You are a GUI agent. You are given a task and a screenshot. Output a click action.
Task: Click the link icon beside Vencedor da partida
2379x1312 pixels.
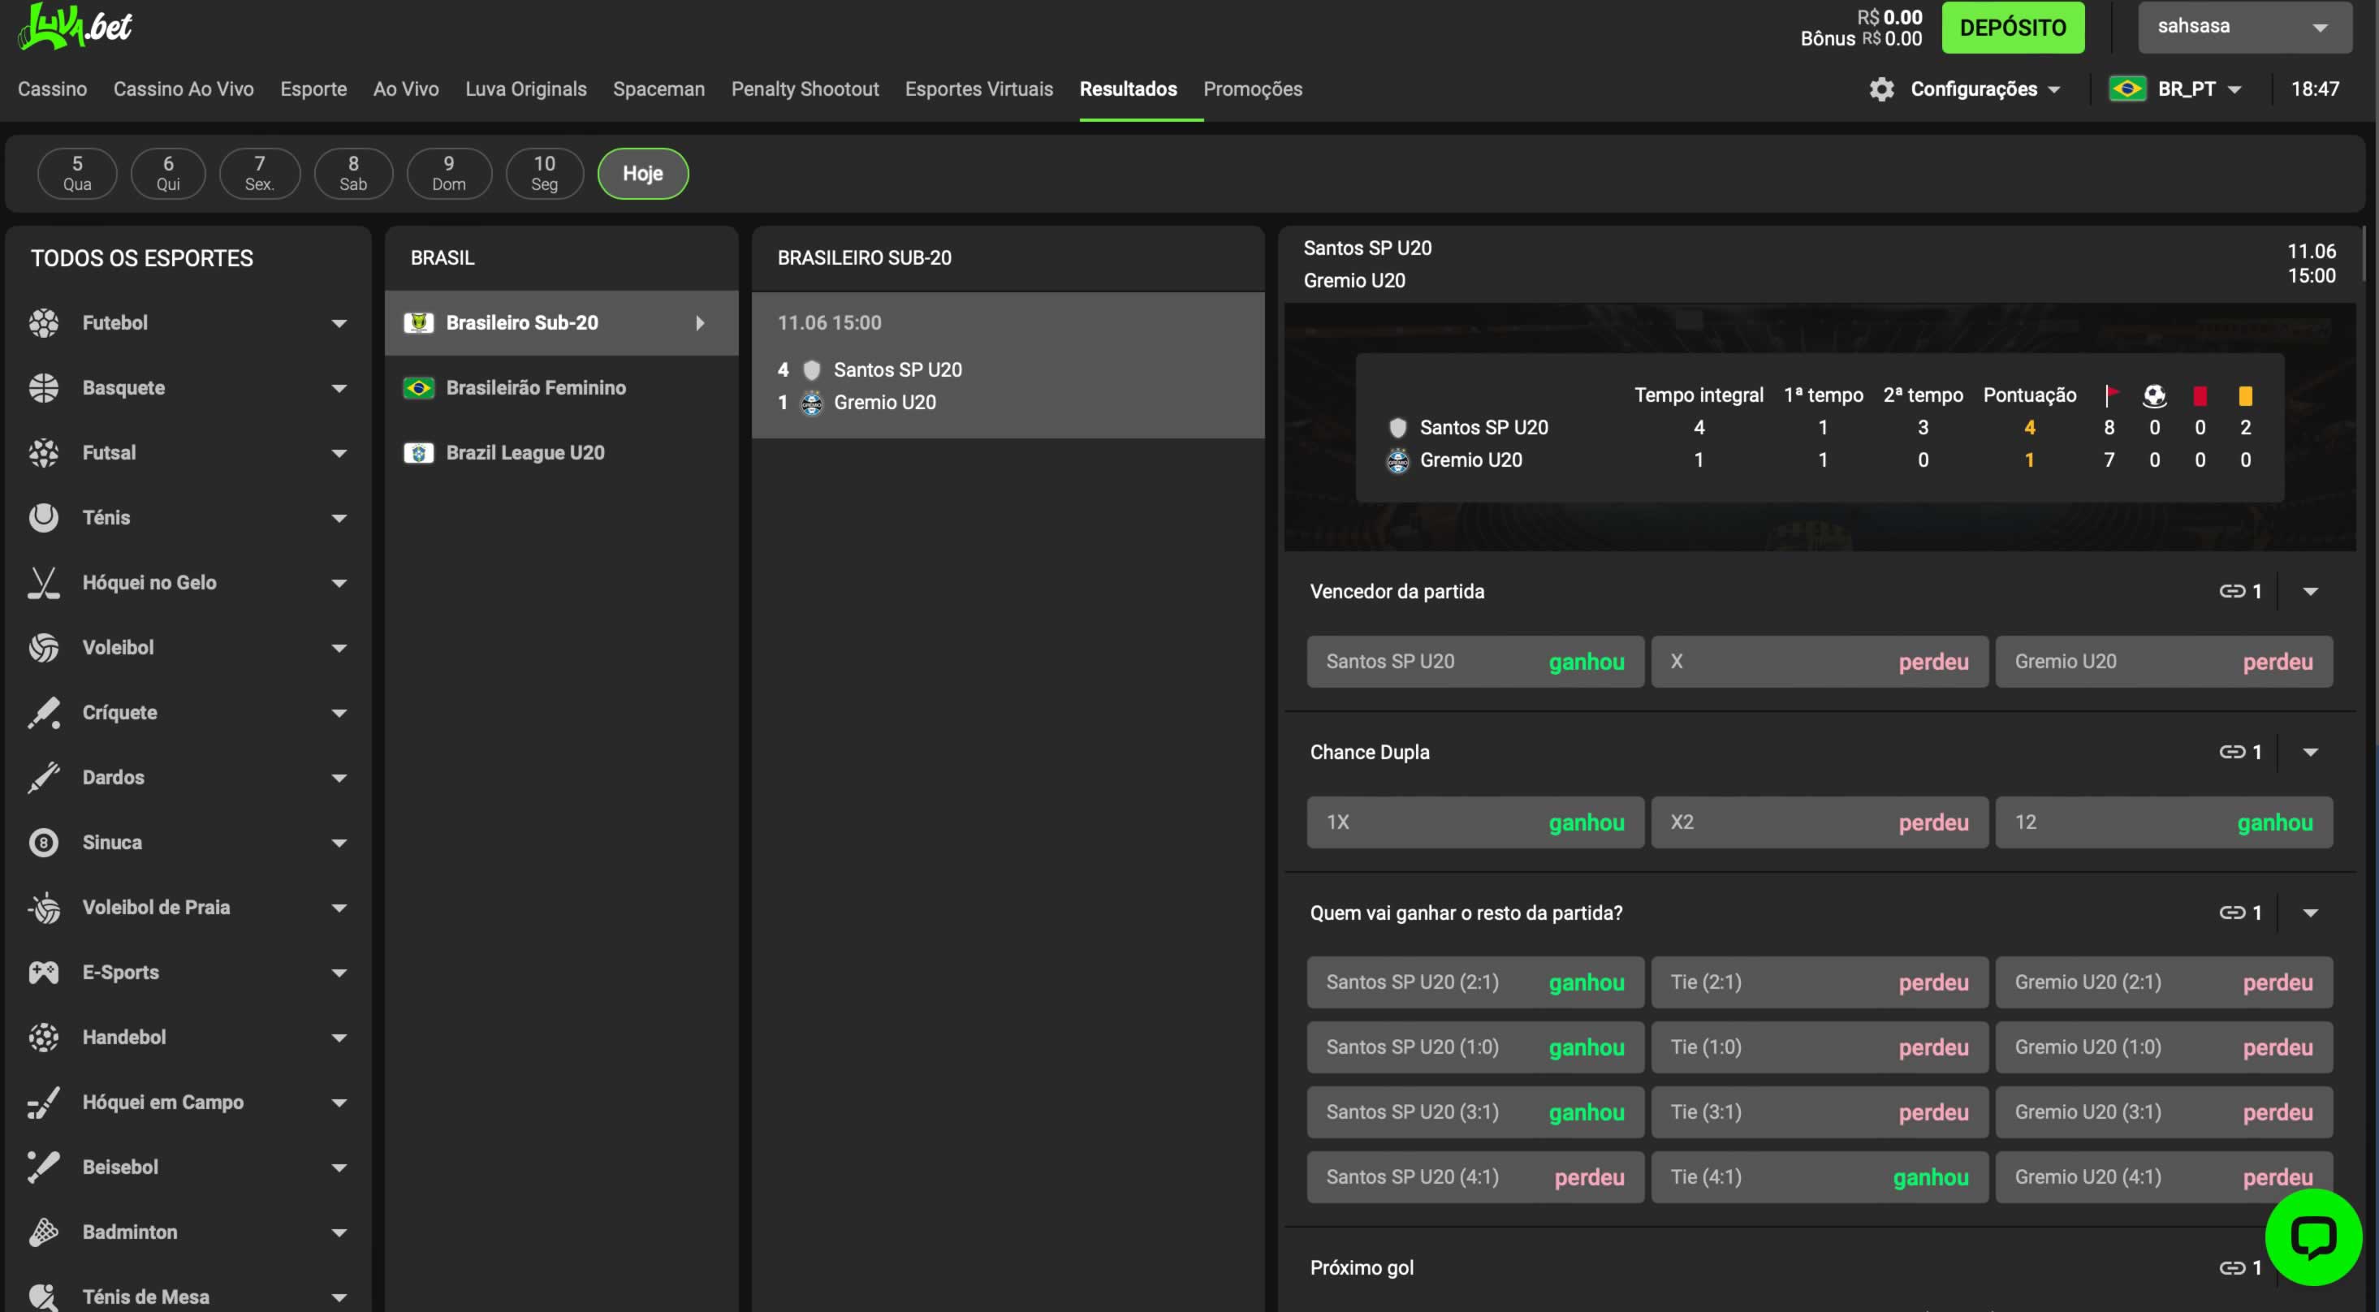tap(2232, 592)
